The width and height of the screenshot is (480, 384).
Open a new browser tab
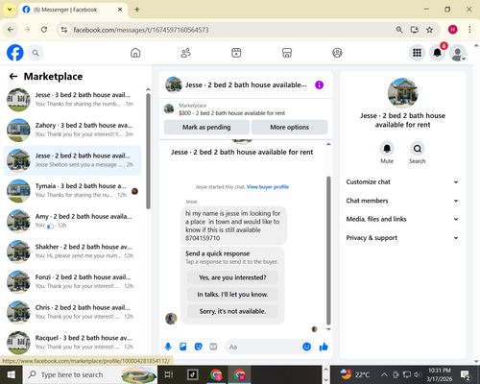137,10
